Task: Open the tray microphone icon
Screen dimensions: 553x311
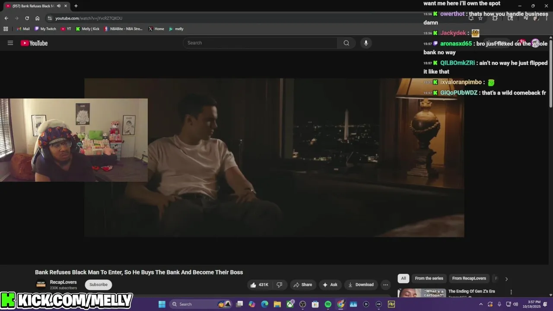Action: [499, 304]
